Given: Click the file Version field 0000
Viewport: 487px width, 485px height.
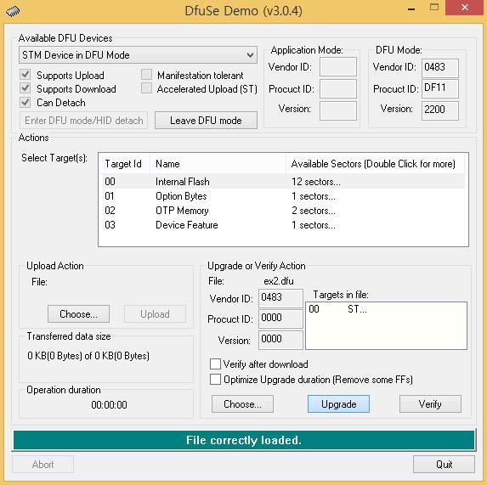Looking at the screenshot, I should [280, 340].
